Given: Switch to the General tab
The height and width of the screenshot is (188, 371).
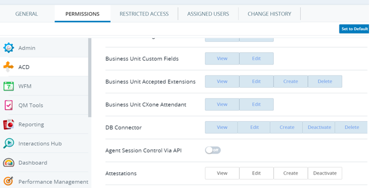Looking at the screenshot, I should pos(26,14).
